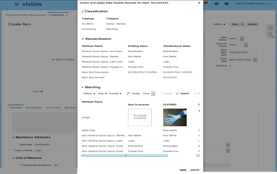Image resolution: width=277 pixels, height=174 pixels.
Task: Open the Primary Unit of Measure dropdown
Action: point(228,165)
